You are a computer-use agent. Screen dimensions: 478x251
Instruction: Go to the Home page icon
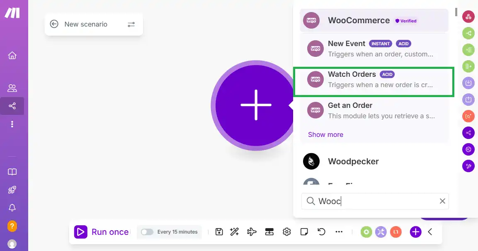pyautogui.click(x=12, y=56)
